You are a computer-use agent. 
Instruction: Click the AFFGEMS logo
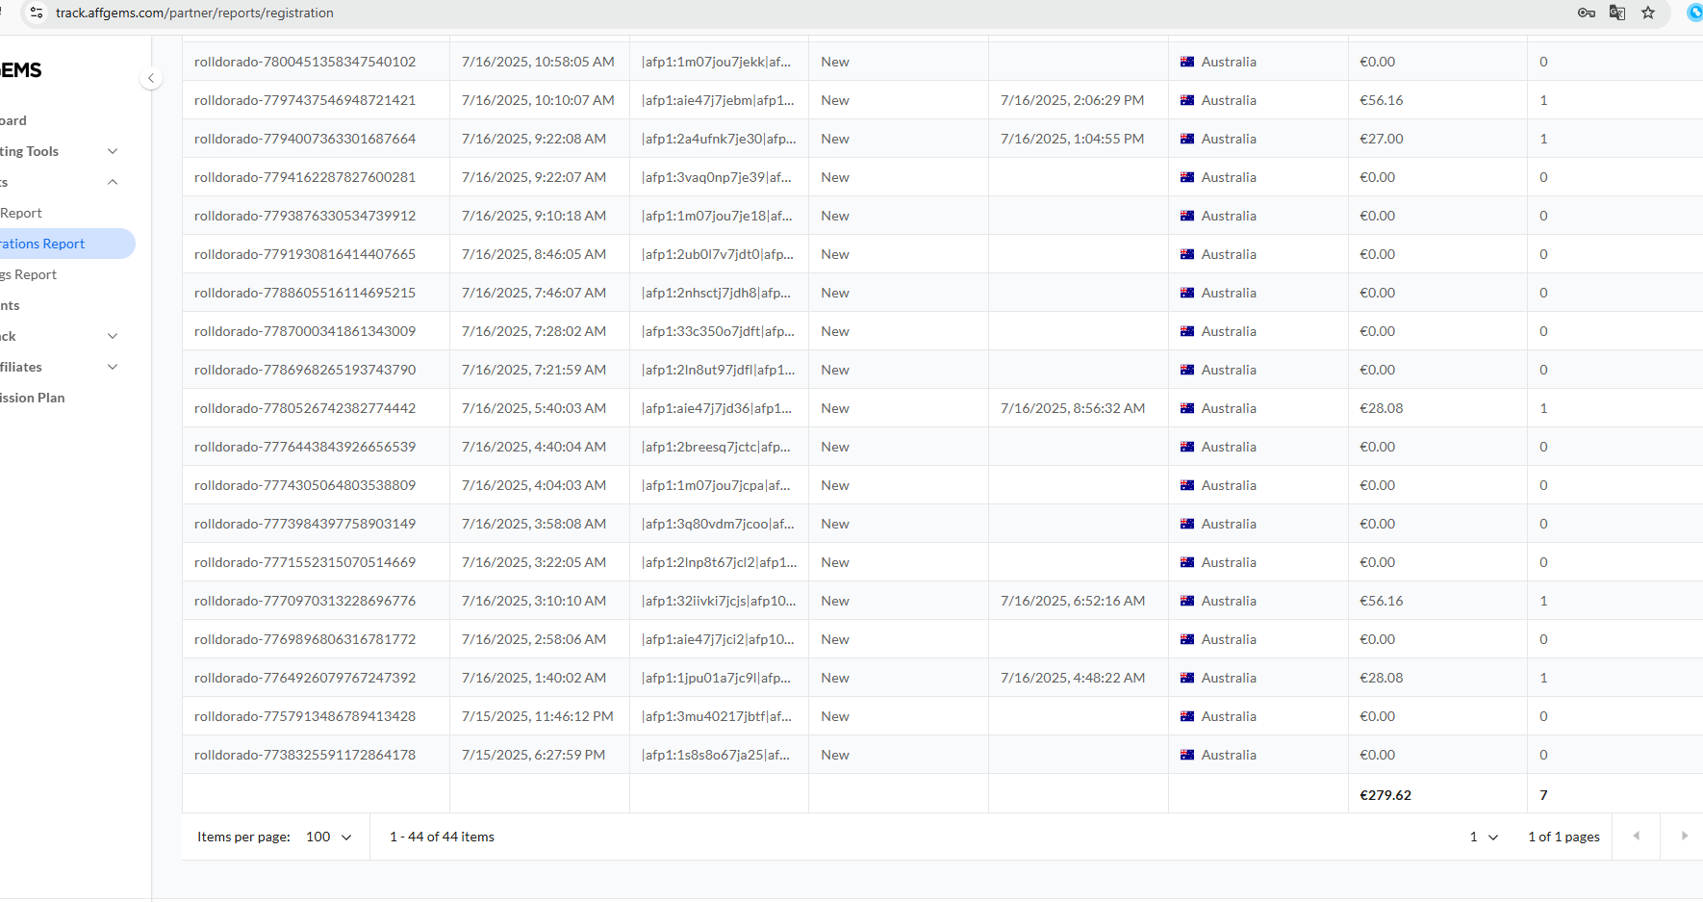[x=21, y=70]
